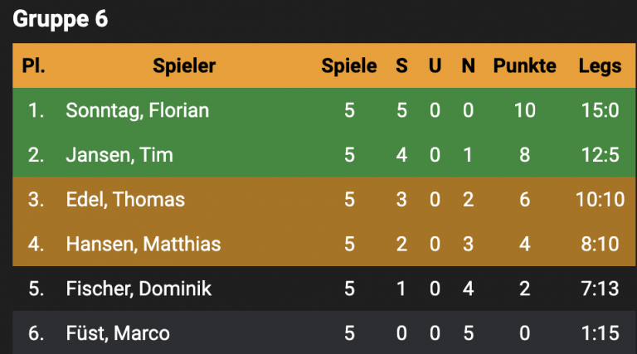
Task: Click the Legs column header
Action: click(x=600, y=66)
